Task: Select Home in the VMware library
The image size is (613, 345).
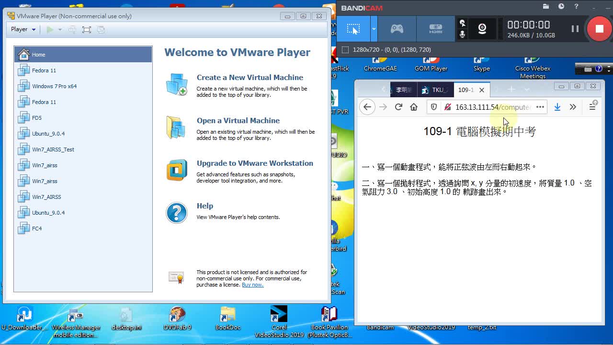Action: click(83, 55)
